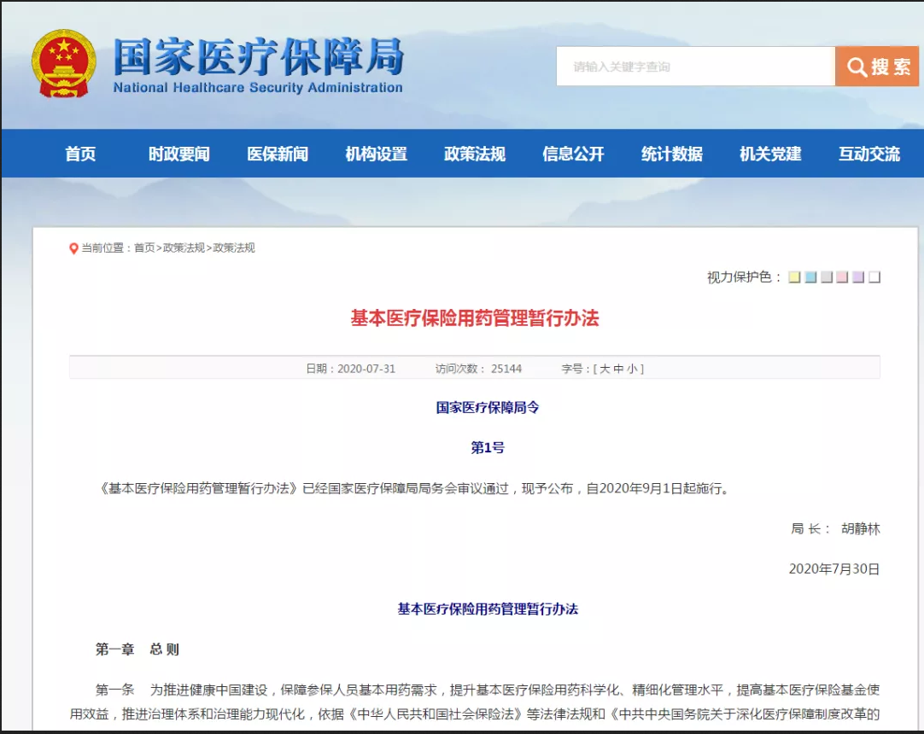Click the blue subheading 基本医疗保险用药管理暂行办法
This screenshot has height=734, width=924.
488,609
